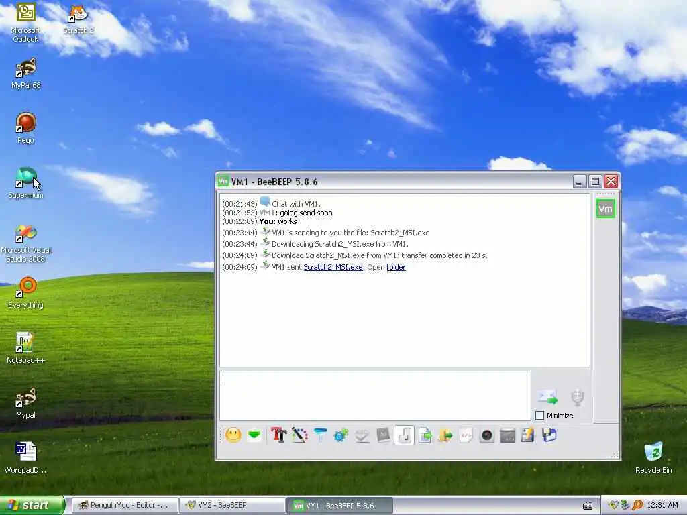This screenshot has height=515, width=687.
Task: Select the Supermium desktop shortcut
Action: [26, 183]
